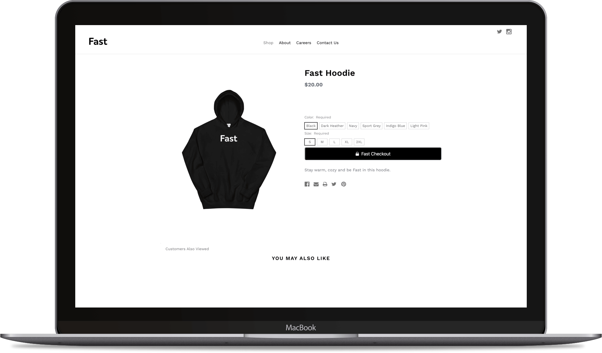Click the email share icon
Image resolution: width=602 pixels, height=353 pixels.
pos(316,184)
